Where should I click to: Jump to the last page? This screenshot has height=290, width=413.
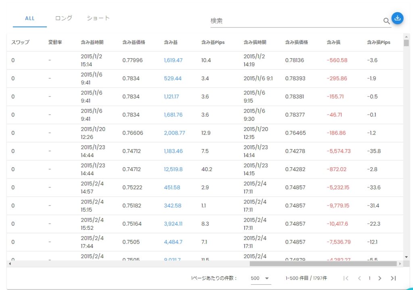coord(393,278)
